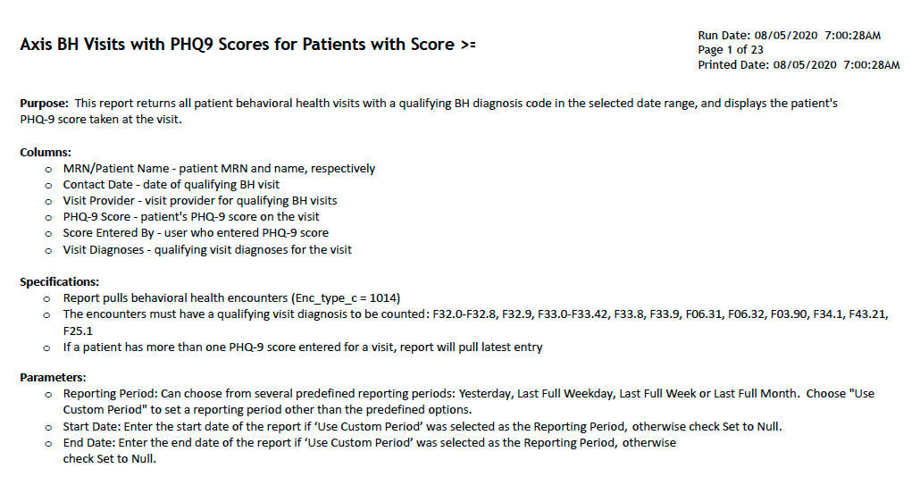The width and height of the screenshot is (920, 477).
Task: Select the 'Score Entered By' bullet item
Action: click(196, 233)
